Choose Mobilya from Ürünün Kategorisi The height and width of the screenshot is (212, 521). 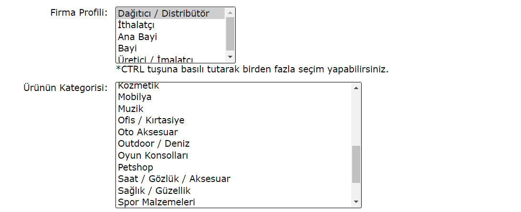[x=135, y=97]
